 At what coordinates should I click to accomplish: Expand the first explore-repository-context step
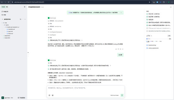pyautogui.click(x=65, y=40)
